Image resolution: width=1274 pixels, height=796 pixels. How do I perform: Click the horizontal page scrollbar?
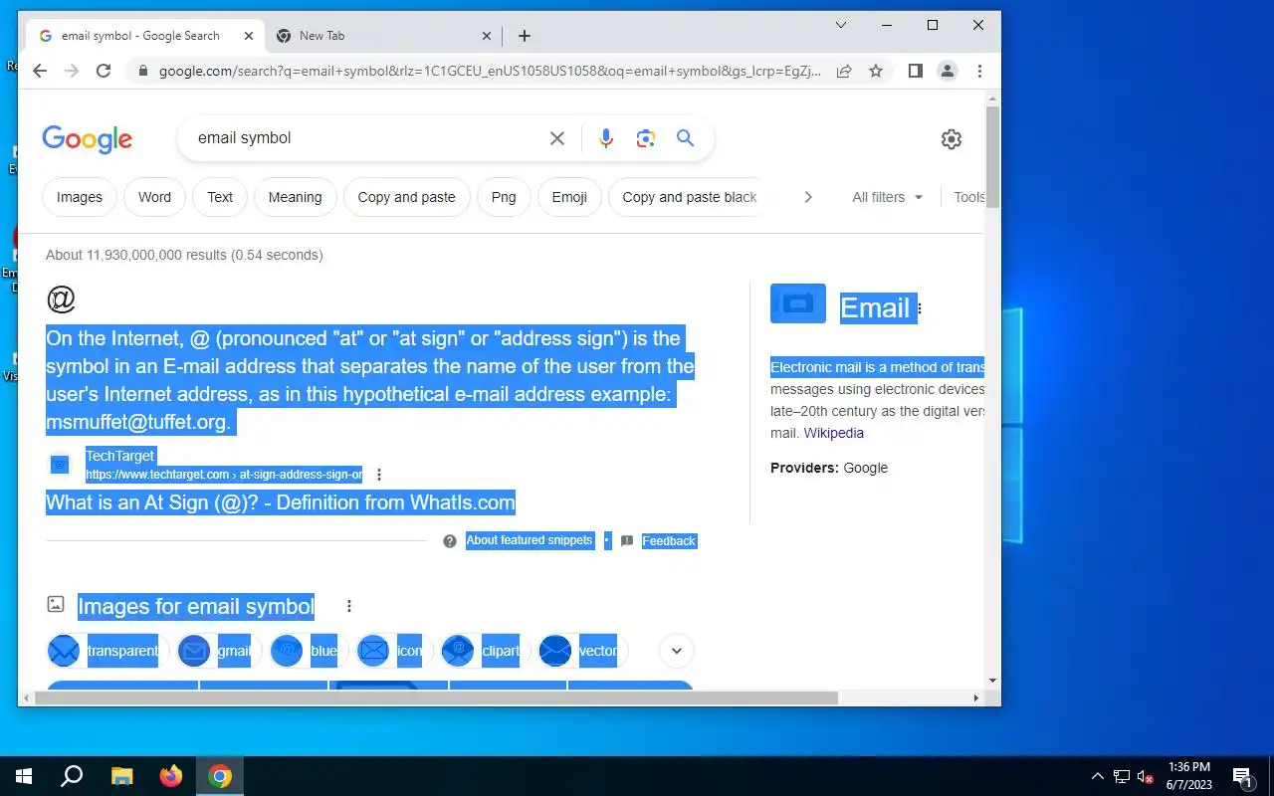tap(436, 697)
